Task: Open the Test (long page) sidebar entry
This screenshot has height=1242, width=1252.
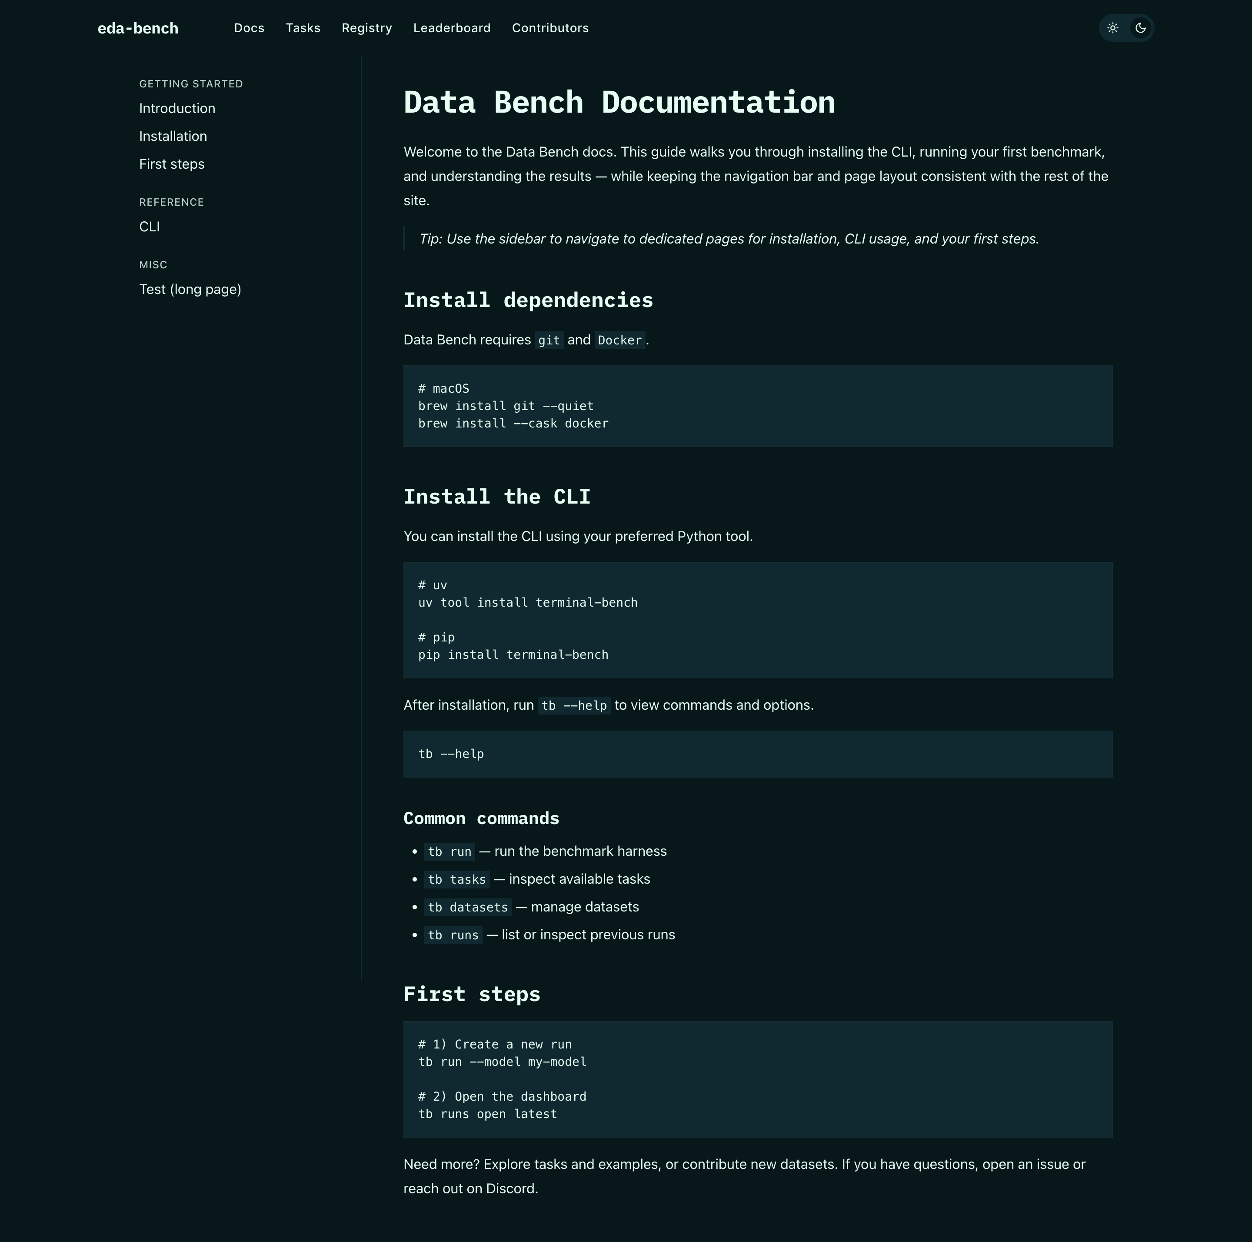Action: (190, 289)
